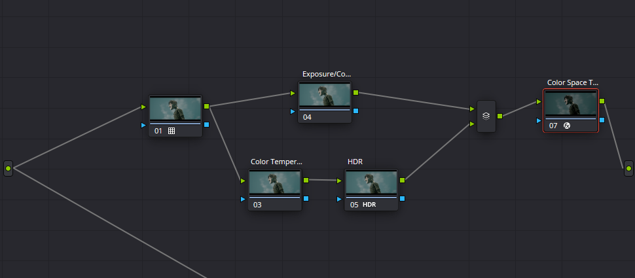Click the node graph output dot
This screenshot has width=635, height=278.
tap(628, 168)
